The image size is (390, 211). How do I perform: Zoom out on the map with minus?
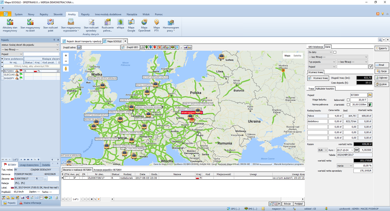coord(66,61)
